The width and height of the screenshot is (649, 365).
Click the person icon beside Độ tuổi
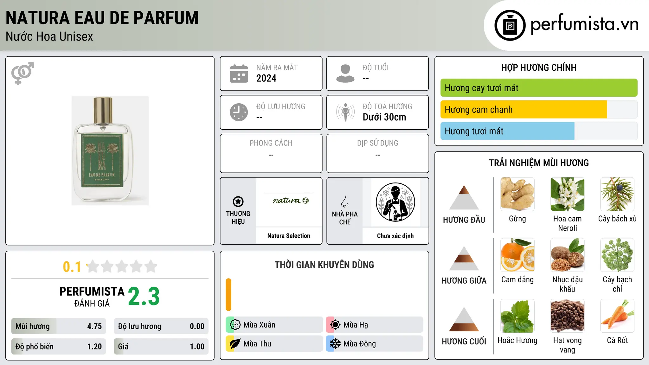click(345, 74)
